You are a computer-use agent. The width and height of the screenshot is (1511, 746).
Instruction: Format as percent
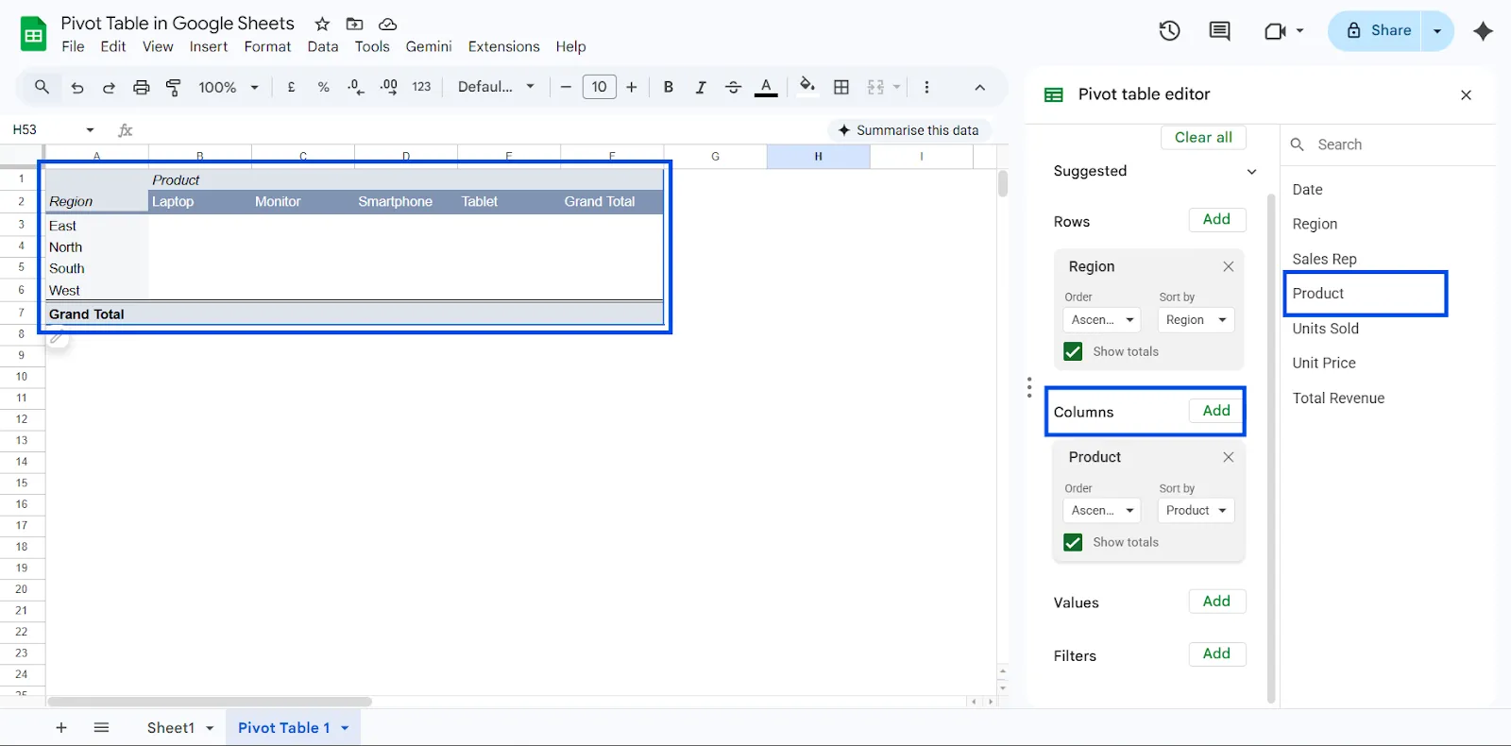324,87
